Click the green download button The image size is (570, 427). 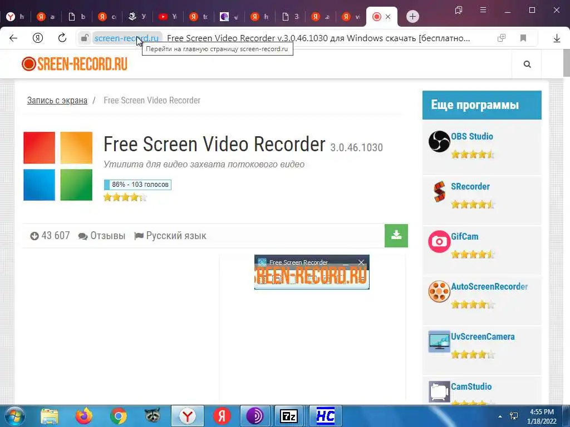pyautogui.click(x=396, y=236)
